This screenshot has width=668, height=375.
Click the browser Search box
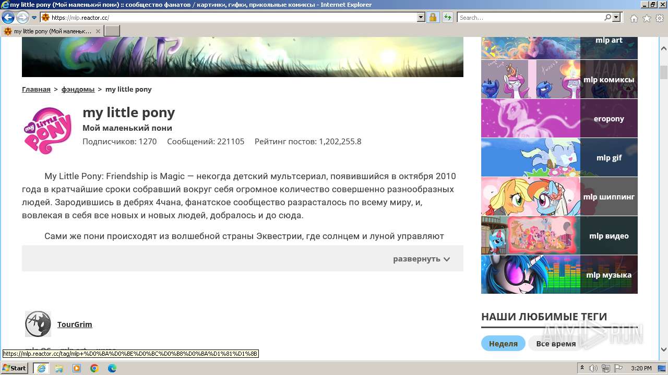(530, 17)
